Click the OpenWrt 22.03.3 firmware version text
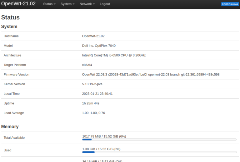This screenshot has height=162, width=240. [x=151, y=75]
